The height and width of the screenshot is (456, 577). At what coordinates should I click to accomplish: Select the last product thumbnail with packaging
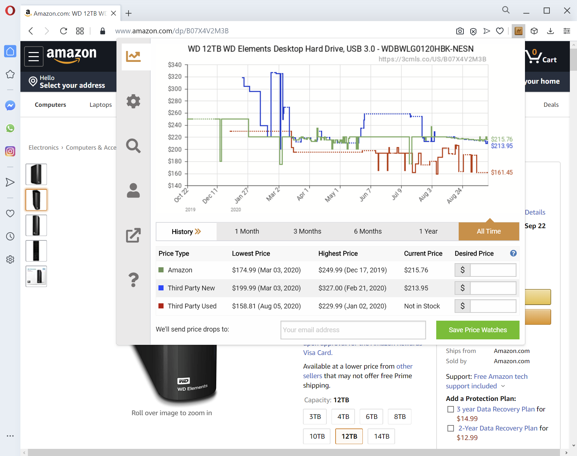pyautogui.click(x=36, y=276)
